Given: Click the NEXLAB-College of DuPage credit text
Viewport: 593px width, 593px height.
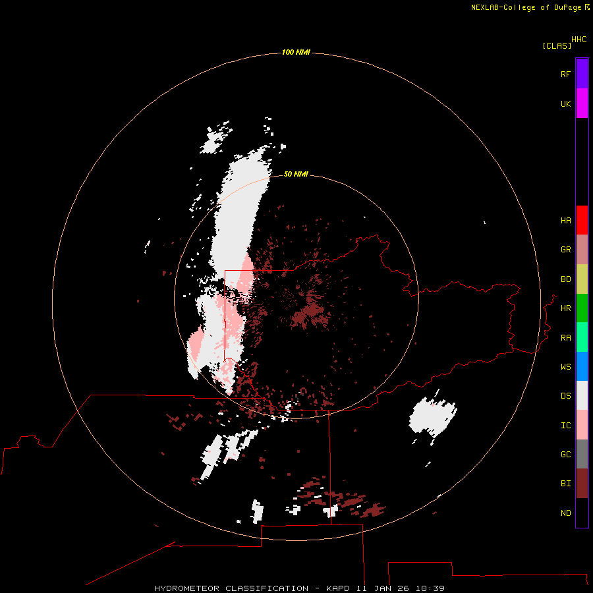Looking at the screenshot, I should point(526,7).
